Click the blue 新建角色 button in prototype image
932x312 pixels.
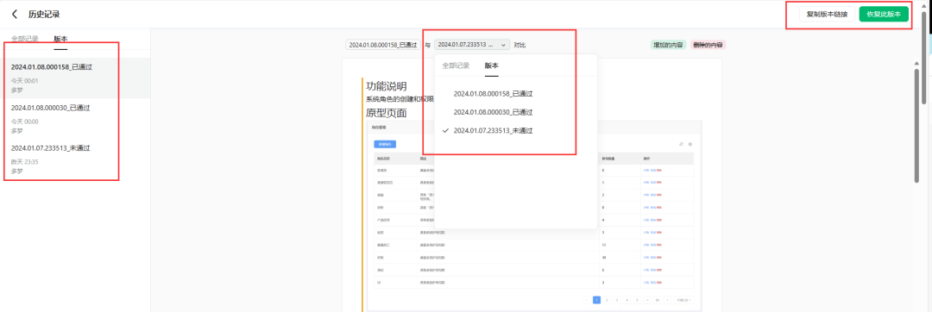coord(385,144)
